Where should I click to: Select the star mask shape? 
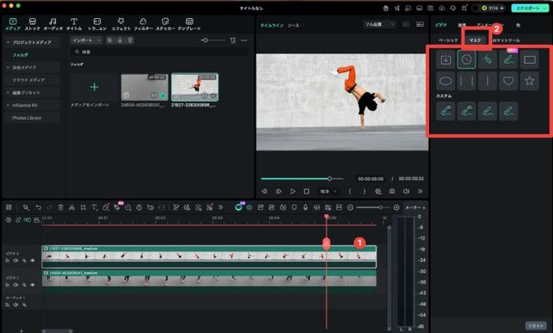pos(529,81)
